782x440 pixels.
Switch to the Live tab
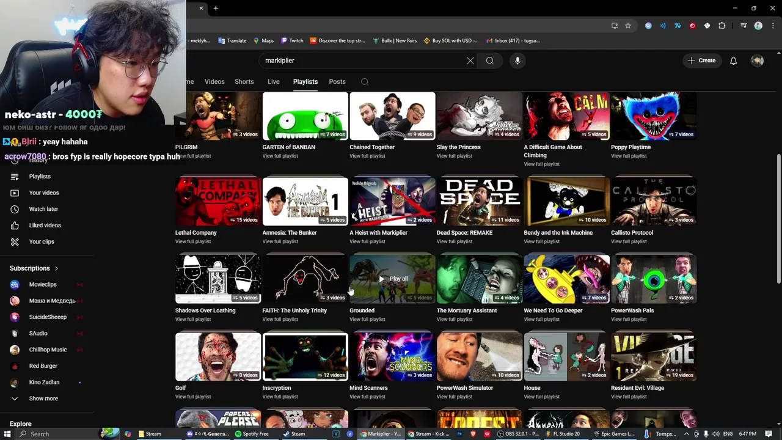pyautogui.click(x=273, y=82)
